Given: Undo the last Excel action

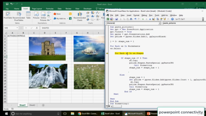Looking at the screenshot, I should 12,4.
